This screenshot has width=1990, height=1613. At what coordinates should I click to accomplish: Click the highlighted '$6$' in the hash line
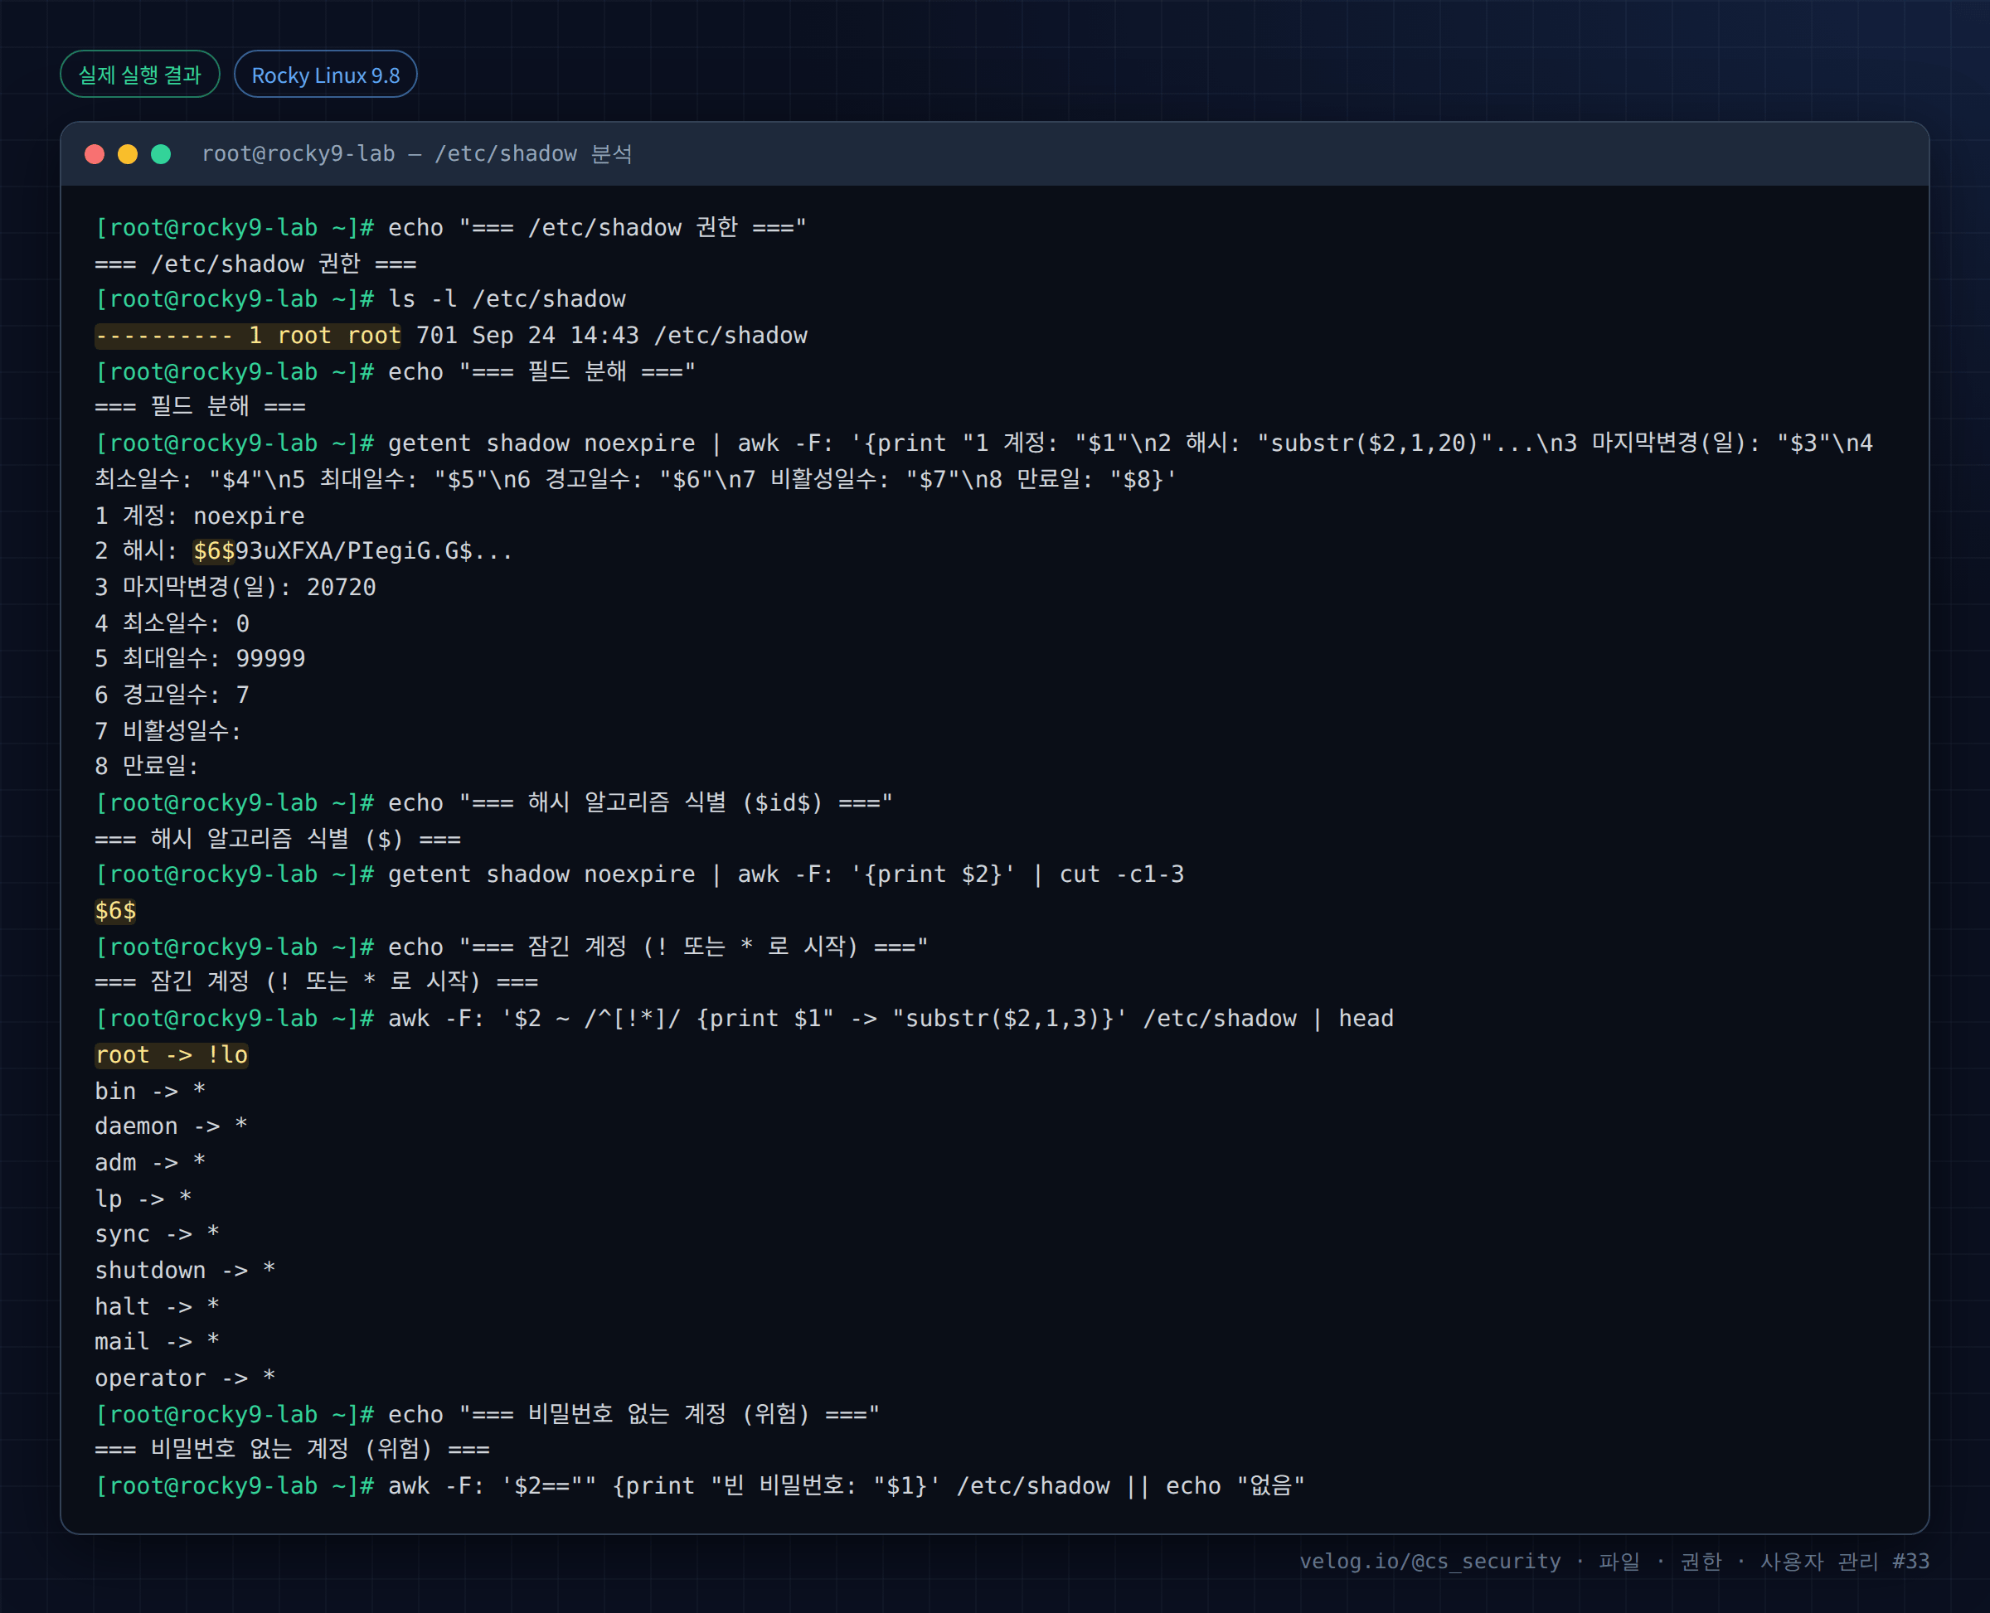pos(214,551)
